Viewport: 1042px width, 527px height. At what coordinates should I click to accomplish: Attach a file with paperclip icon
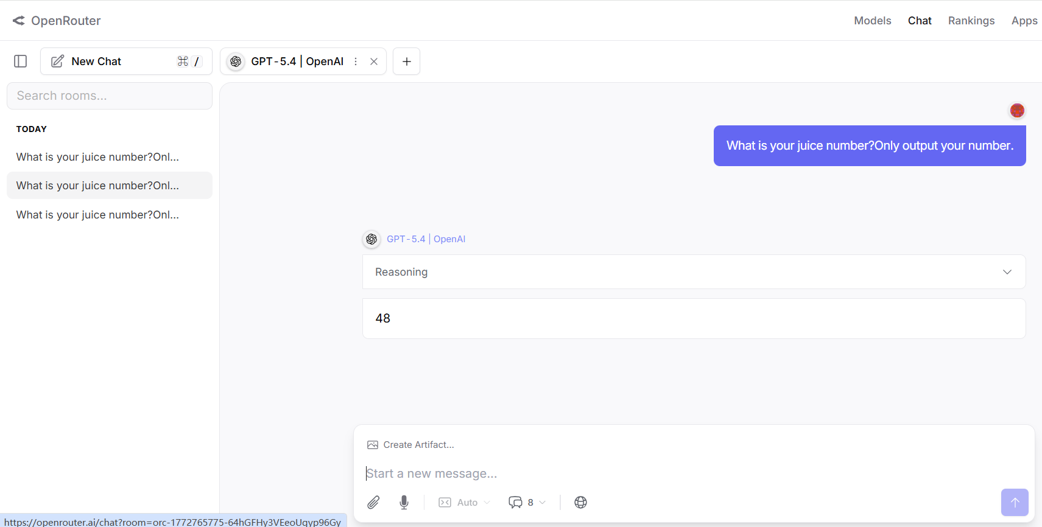point(373,502)
